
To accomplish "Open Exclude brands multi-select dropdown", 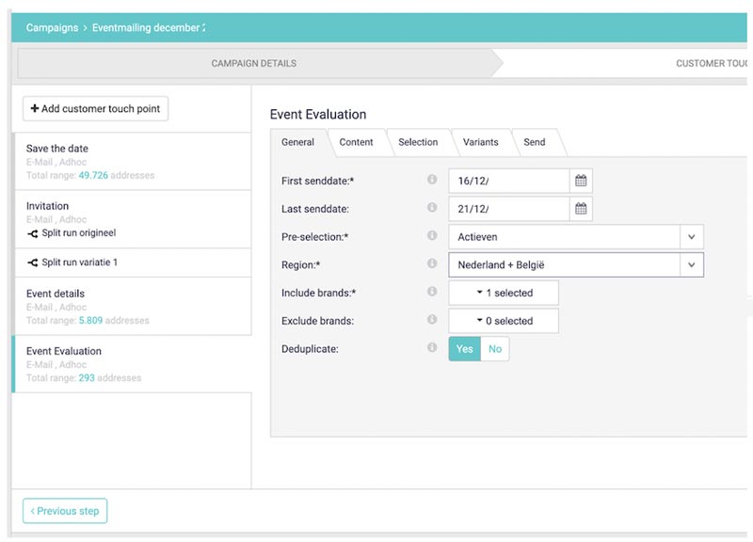I will tap(504, 321).
